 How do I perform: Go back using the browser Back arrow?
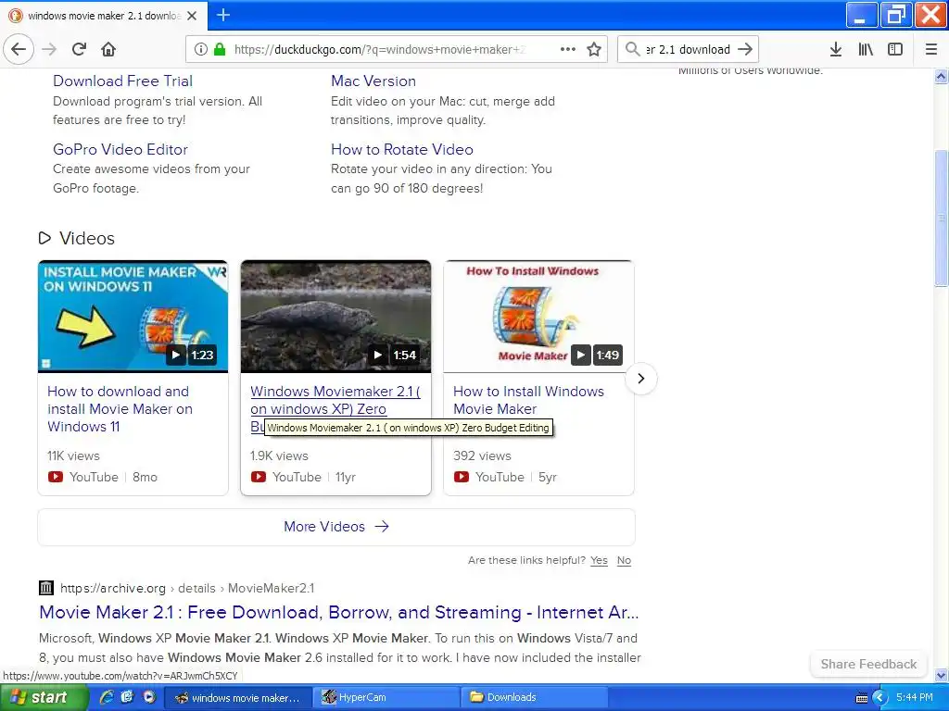click(x=19, y=49)
